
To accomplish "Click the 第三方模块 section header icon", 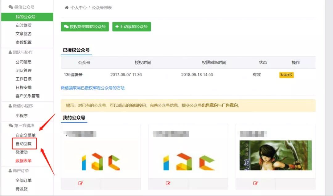I will pos(11,126).
